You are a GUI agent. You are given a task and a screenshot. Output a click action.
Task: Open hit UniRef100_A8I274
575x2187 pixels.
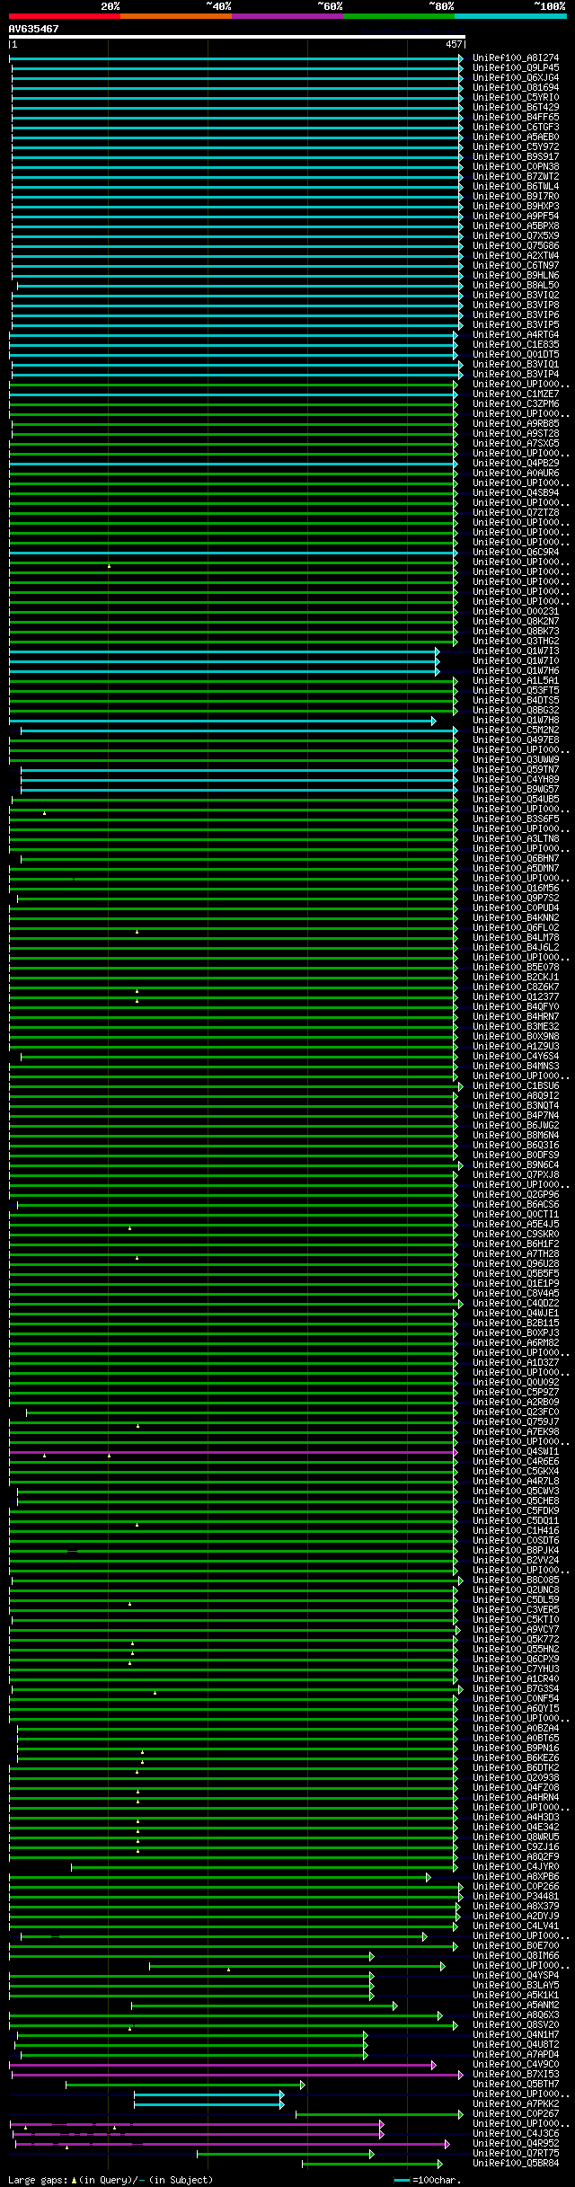[x=516, y=58]
